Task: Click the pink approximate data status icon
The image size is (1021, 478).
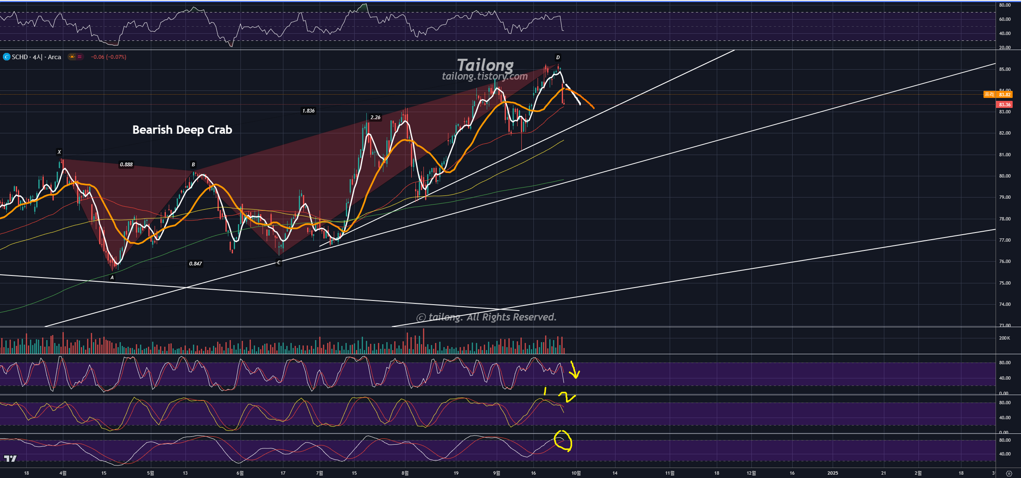Action: point(80,57)
